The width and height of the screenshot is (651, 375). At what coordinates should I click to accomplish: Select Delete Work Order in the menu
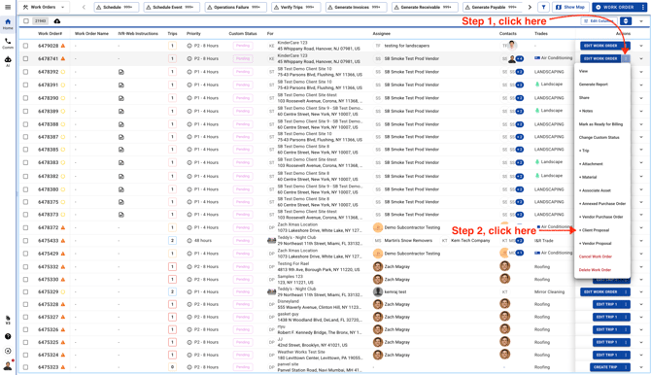click(595, 270)
